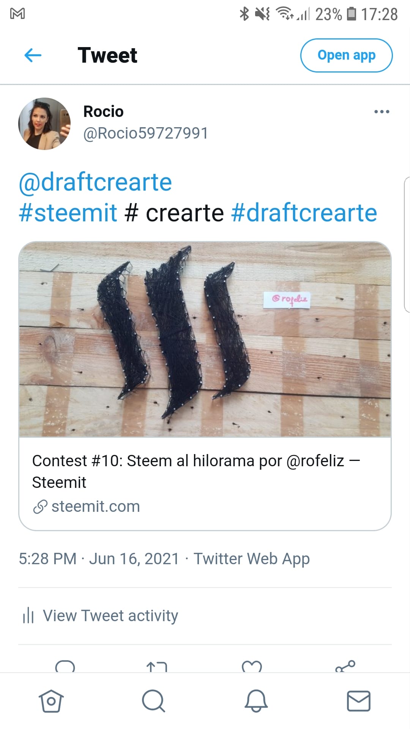Like the tweet with heart icon
The image size is (410, 729).
tap(252, 667)
